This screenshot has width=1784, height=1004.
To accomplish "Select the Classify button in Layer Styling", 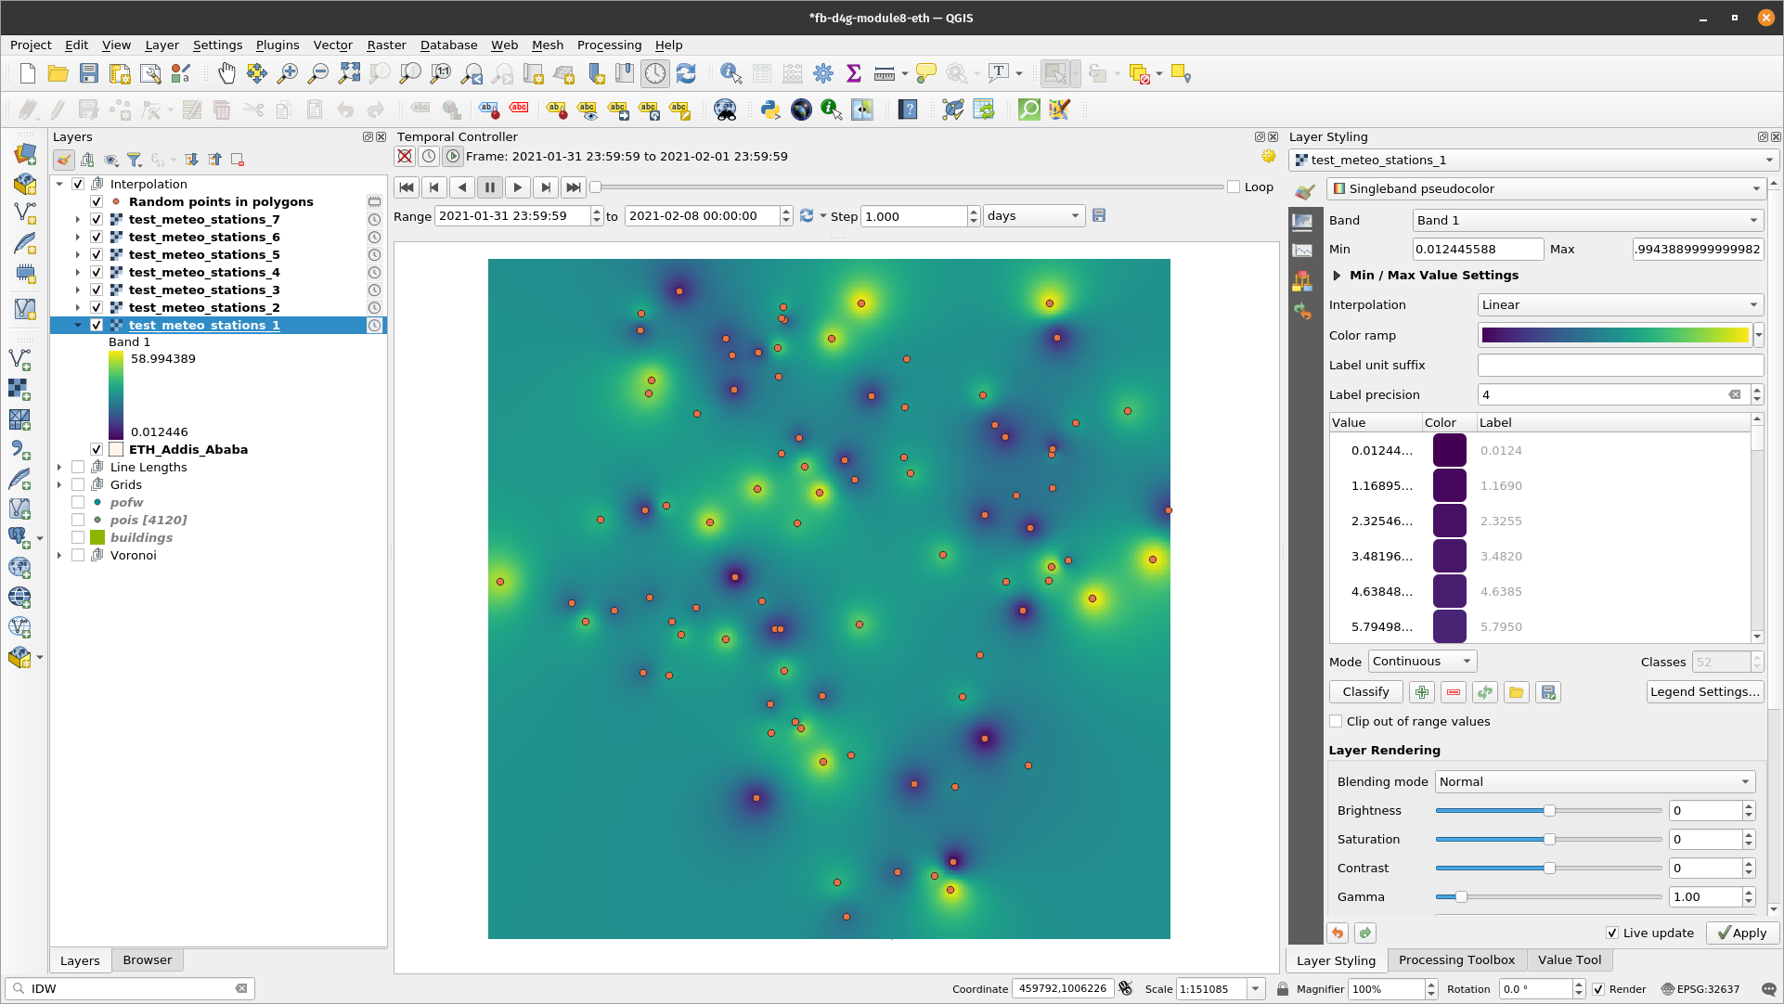I will pos(1365,692).
